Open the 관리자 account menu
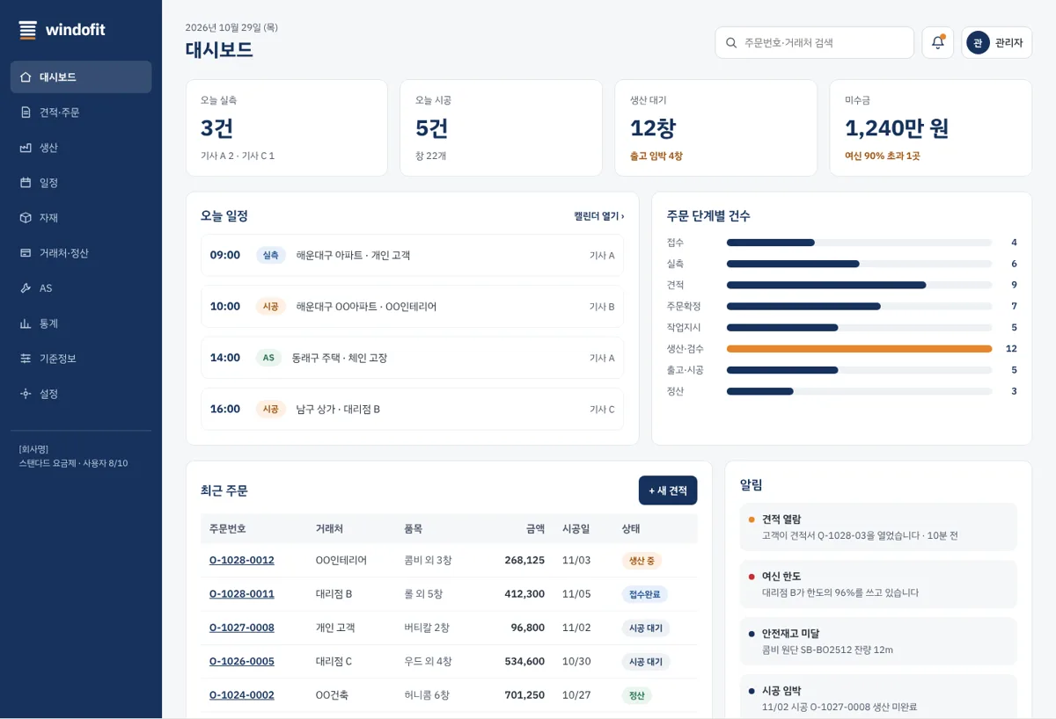Screen dimensions: 1056x719 [996, 42]
